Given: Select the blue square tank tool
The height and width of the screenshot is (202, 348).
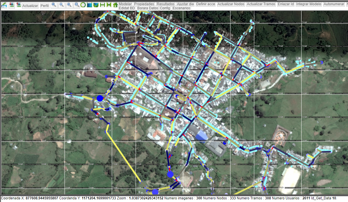Looking at the screenshot, I should (89, 5).
